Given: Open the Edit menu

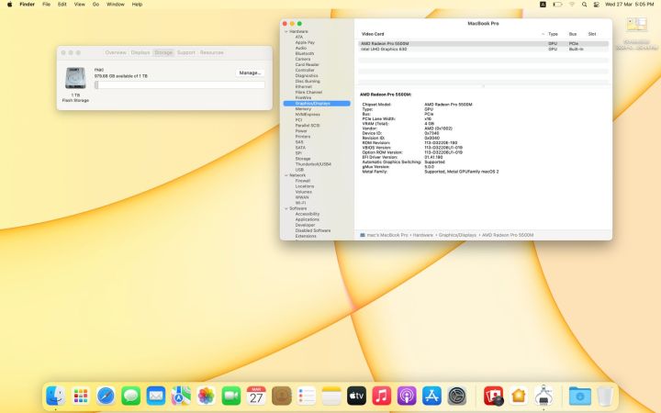Looking at the screenshot, I should pos(62,5).
